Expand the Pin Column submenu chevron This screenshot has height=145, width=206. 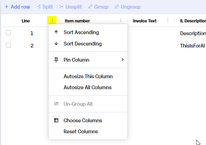click(x=122, y=60)
